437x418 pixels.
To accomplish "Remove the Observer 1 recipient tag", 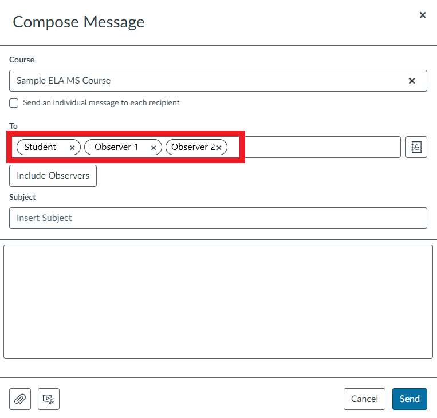I will click(153, 148).
